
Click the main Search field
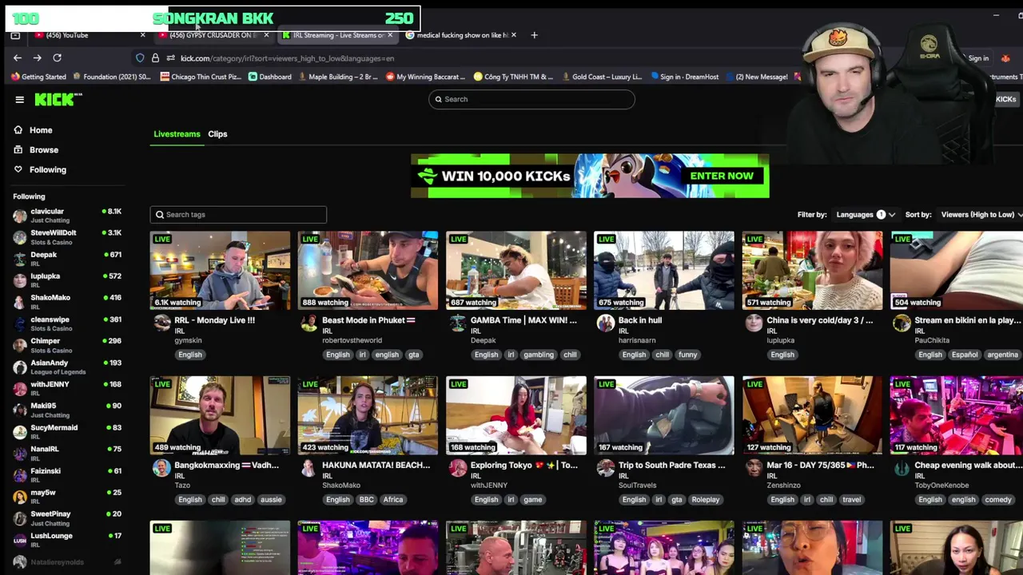point(531,99)
